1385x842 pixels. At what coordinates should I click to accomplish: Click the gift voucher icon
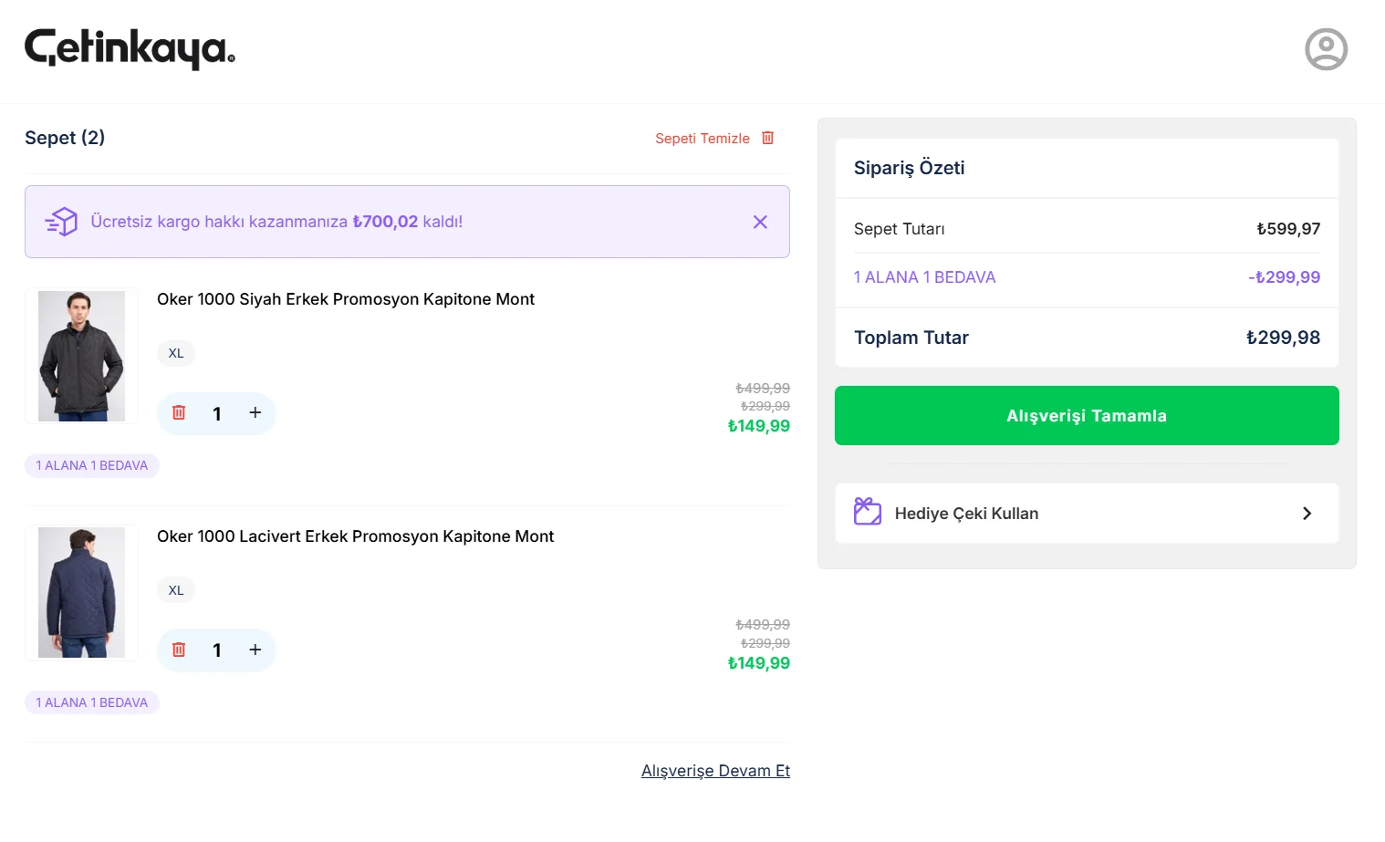pyautogui.click(x=868, y=512)
